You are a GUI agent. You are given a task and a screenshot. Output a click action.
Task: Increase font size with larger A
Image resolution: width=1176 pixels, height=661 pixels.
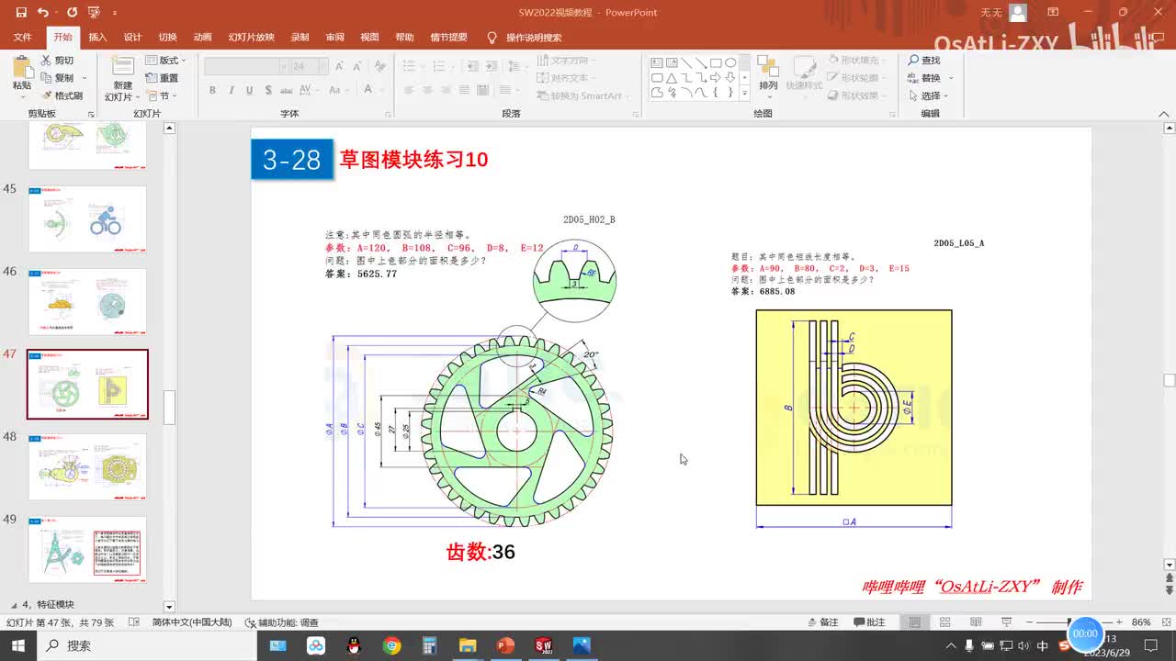[x=339, y=66]
